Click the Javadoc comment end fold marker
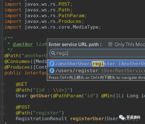Screen dimensions: 145x124 point(3,50)
